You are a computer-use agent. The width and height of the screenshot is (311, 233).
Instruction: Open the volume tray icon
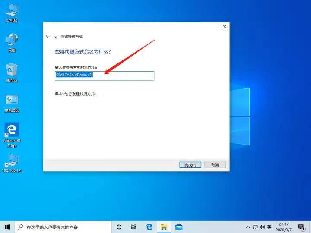[262, 227]
